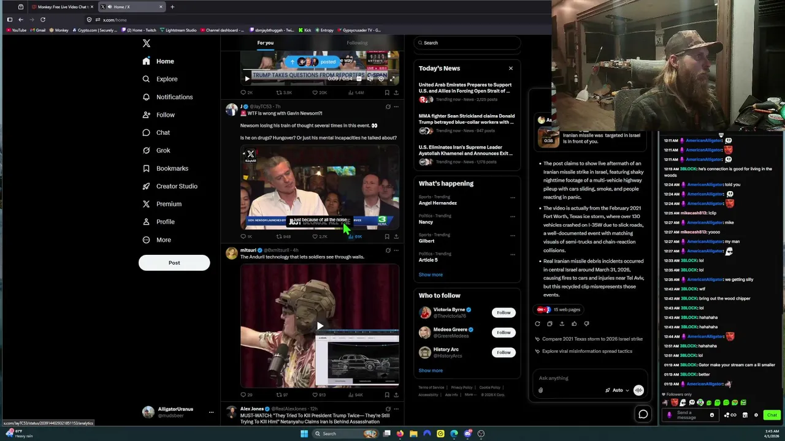This screenshot has height=441, width=785.
Task: Select Compare 2021 Texas storm suggestion
Action: pyautogui.click(x=589, y=339)
